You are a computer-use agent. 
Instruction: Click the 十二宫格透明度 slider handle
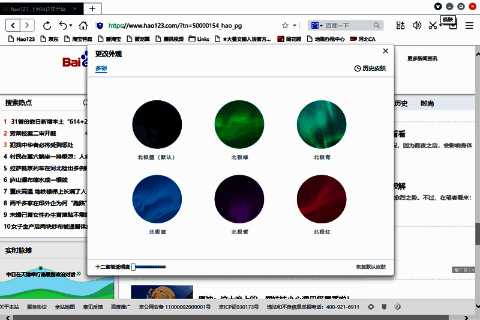tap(133, 267)
